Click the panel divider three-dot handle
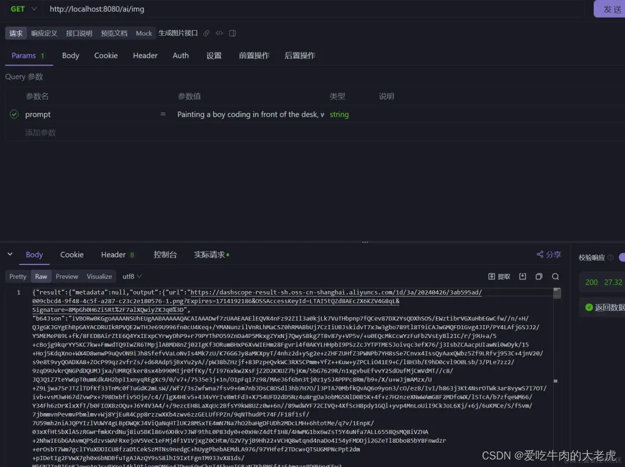Viewport: 625px width, 467px height. [x=365, y=242]
